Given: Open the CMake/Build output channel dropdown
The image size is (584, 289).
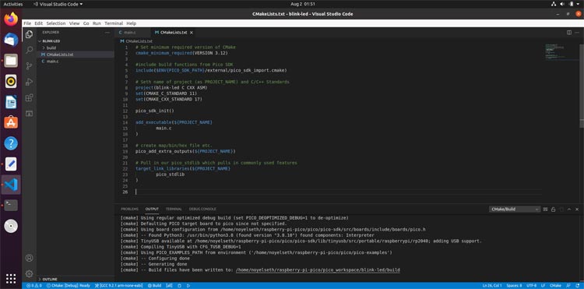Looking at the screenshot, I should click(515, 210).
